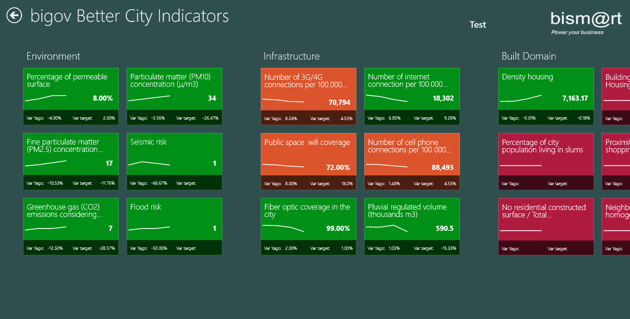This screenshot has width=630, height=319.
Task: Open Fiber optic coverage in the city tile
Action: click(x=308, y=226)
